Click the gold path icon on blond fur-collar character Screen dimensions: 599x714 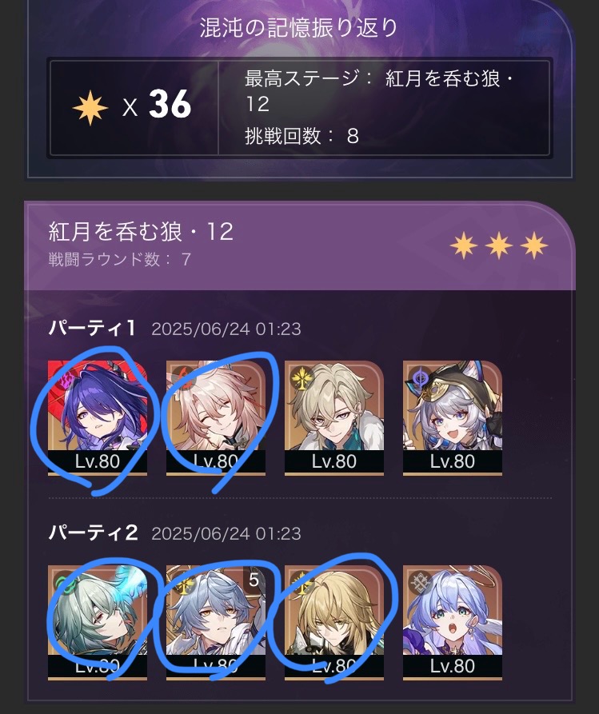(301, 378)
